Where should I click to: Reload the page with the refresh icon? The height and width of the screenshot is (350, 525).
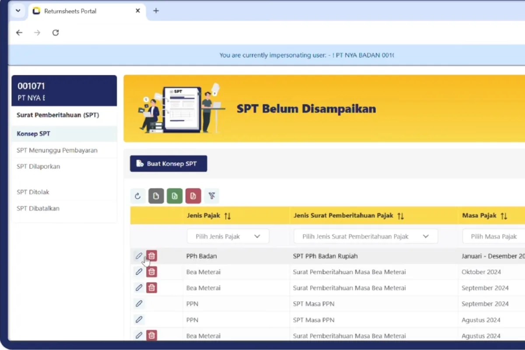(56, 33)
